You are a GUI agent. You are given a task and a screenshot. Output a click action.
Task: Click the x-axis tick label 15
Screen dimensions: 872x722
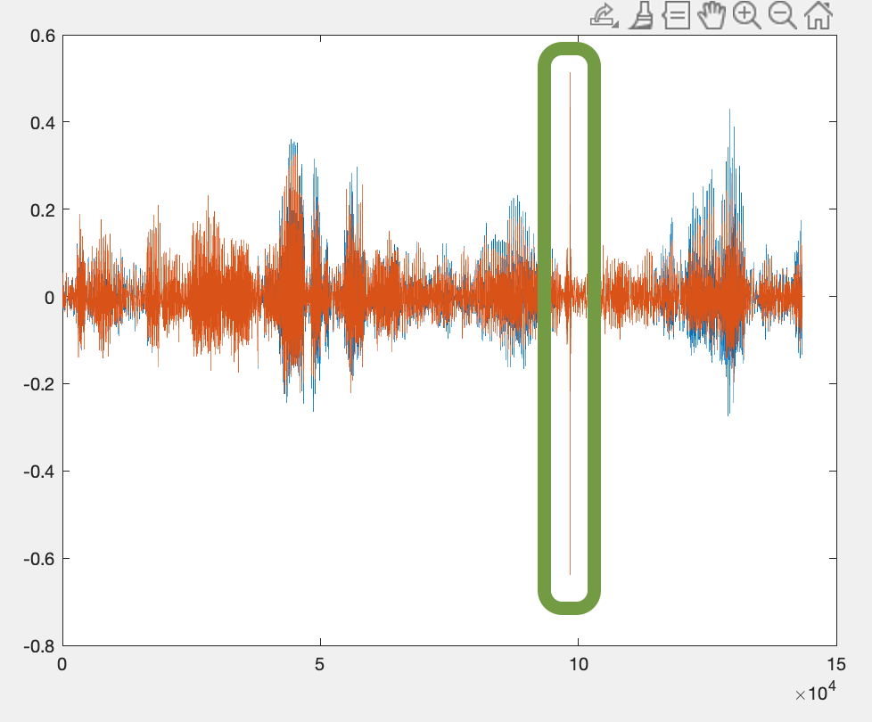click(x=835, y=665)
